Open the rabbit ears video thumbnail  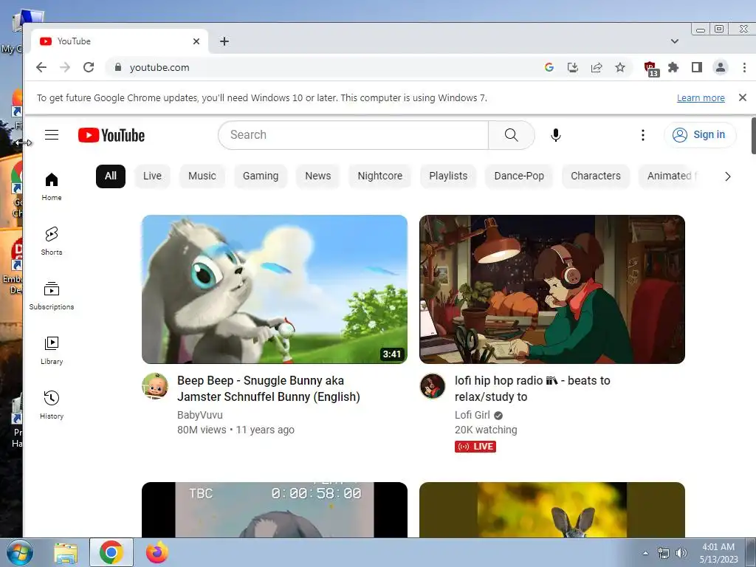[552, 510]
